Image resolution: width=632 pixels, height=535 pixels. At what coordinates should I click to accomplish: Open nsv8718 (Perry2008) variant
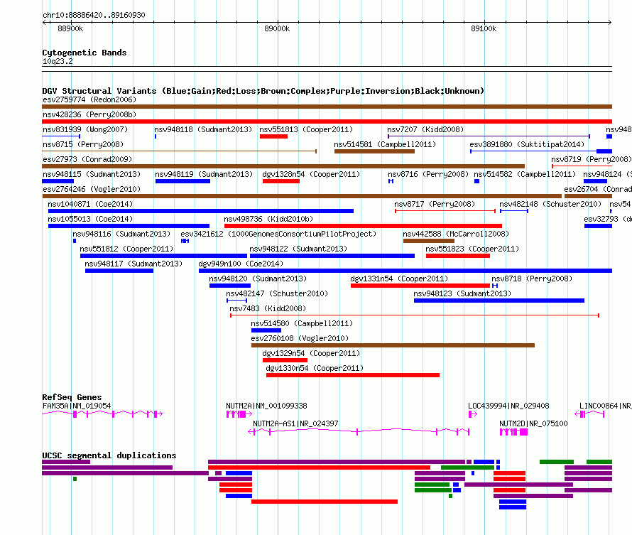(x=532, y=279)
